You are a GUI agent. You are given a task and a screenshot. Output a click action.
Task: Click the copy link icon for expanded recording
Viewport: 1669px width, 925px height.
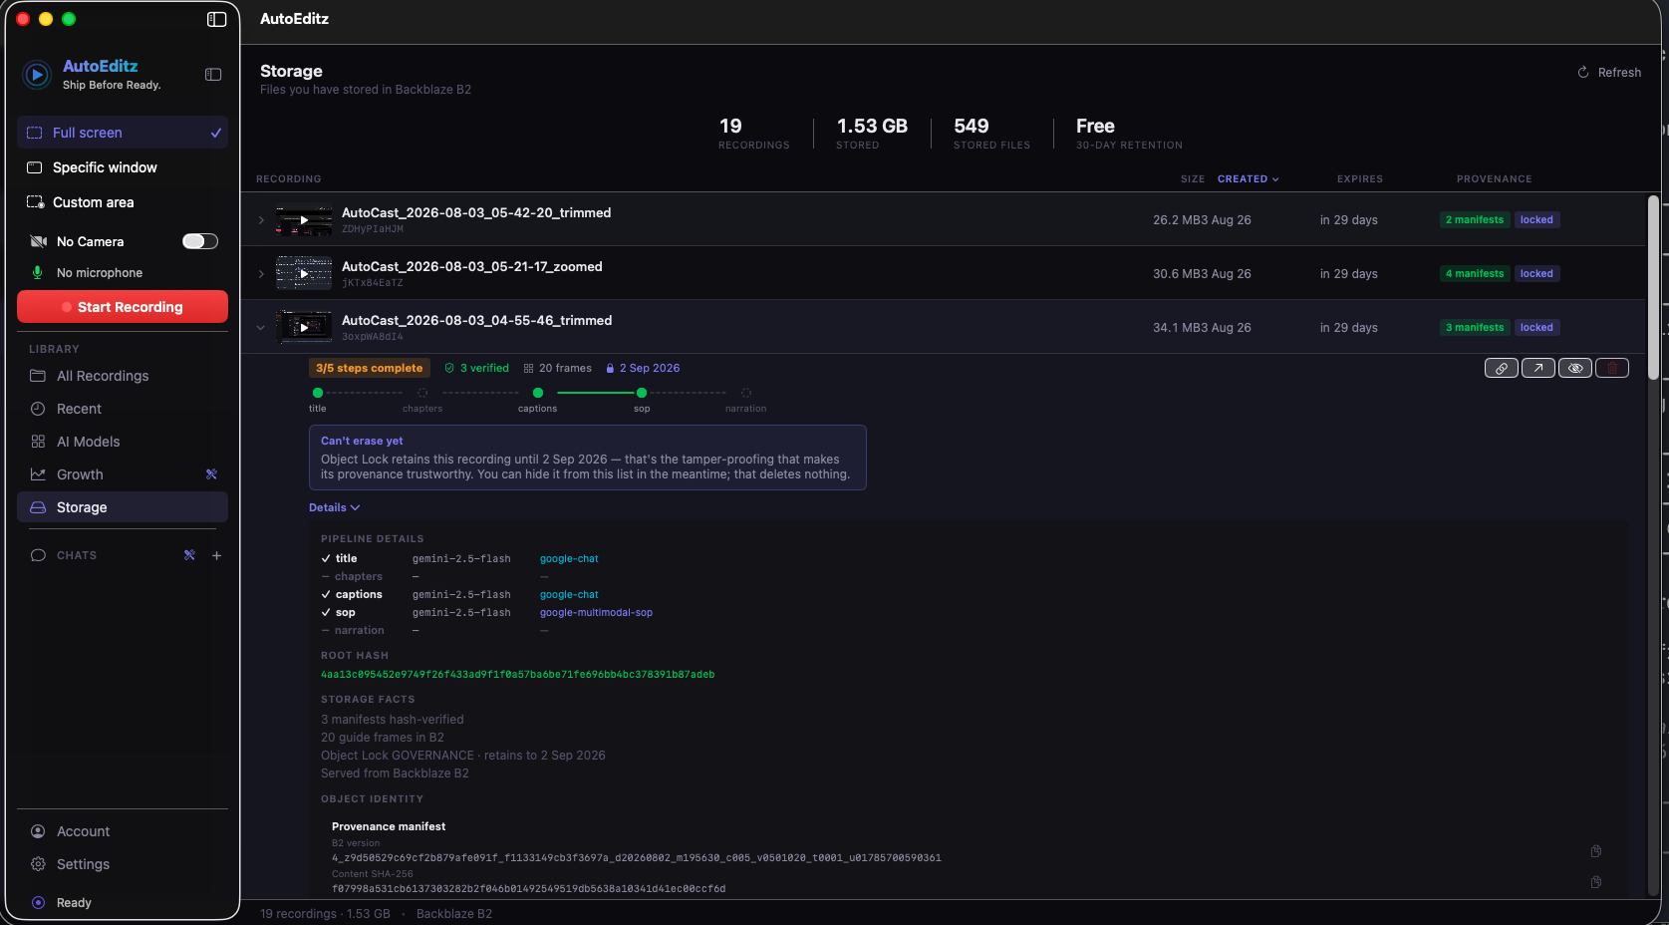(x=1501, y=368)
